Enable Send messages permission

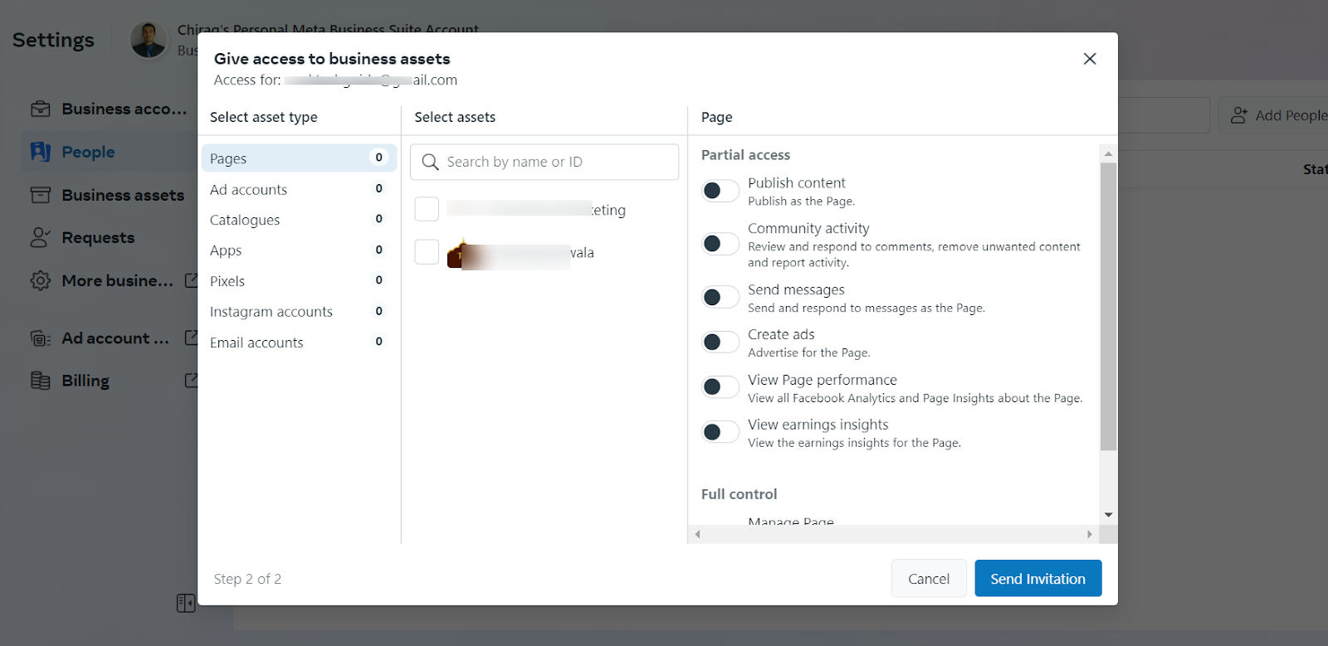pos(720,297)
